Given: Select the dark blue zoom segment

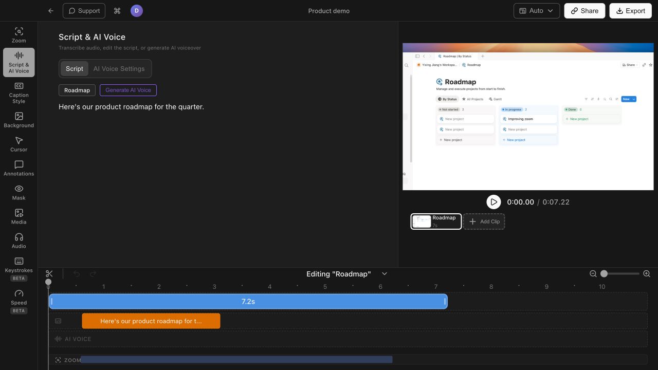Looking at the screenshot, I should tap(236, 360).
